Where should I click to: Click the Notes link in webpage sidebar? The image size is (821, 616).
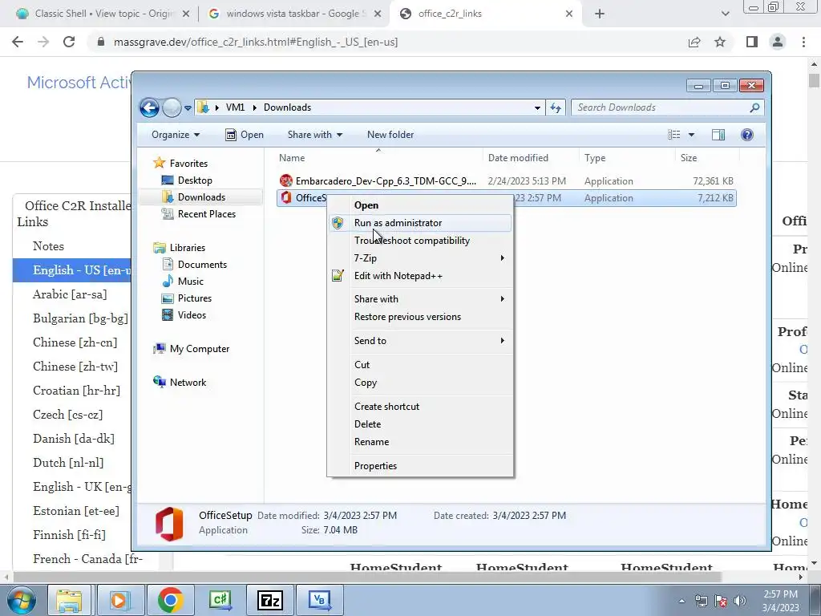pos(48,246)
